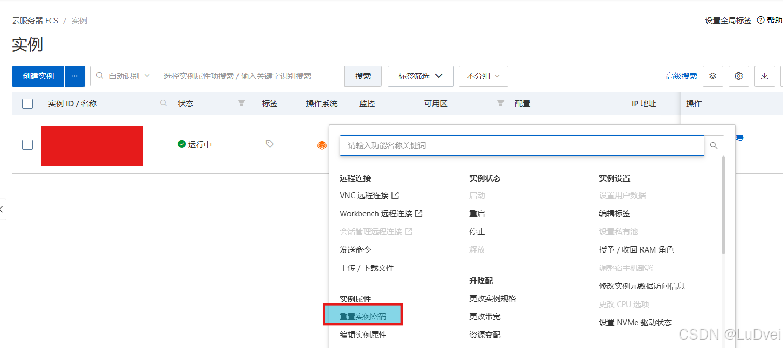Choose 编辑标签 under 实例设置

(614, 214)
